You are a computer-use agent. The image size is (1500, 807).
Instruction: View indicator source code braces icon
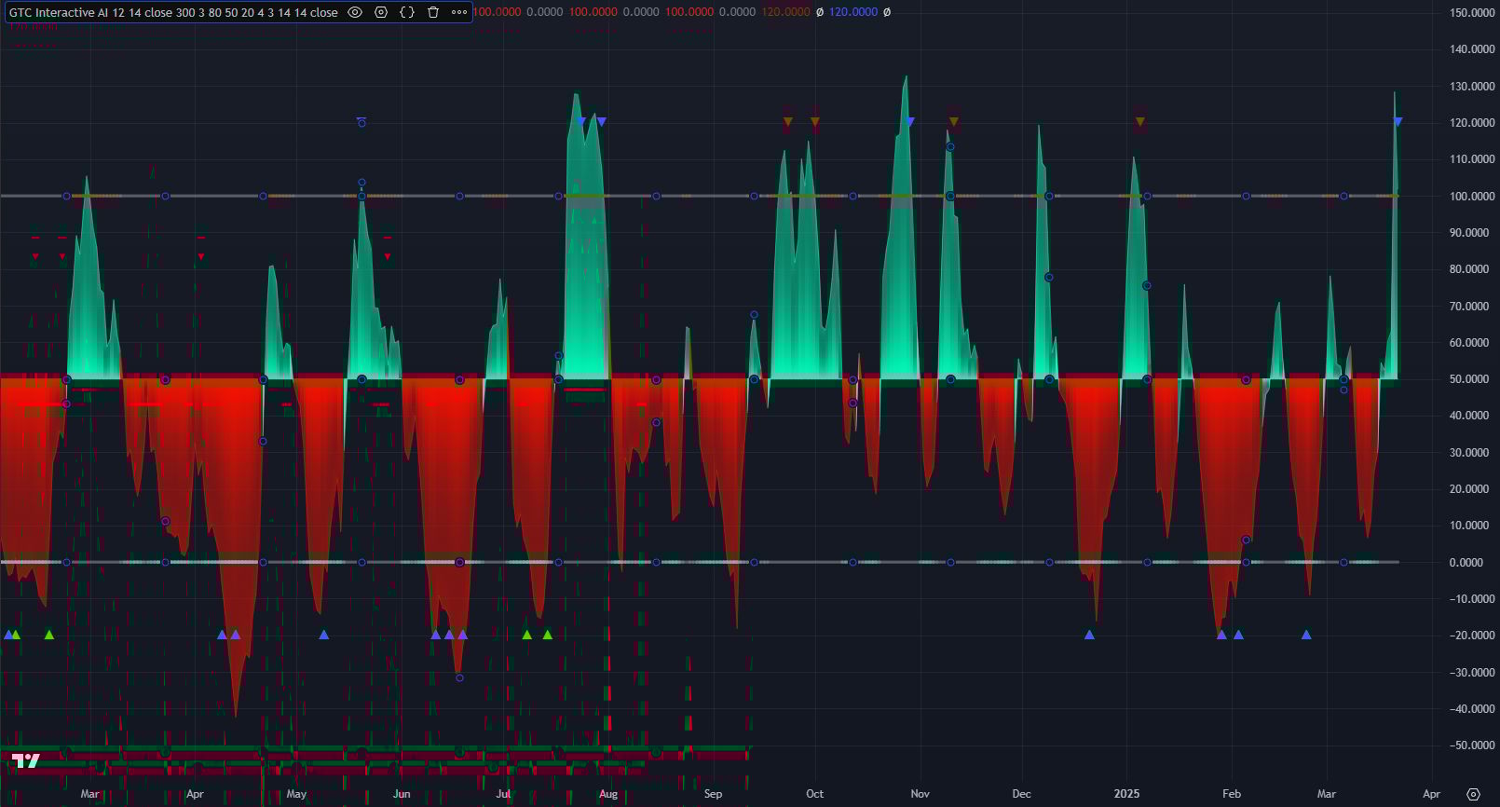point(407,12)
